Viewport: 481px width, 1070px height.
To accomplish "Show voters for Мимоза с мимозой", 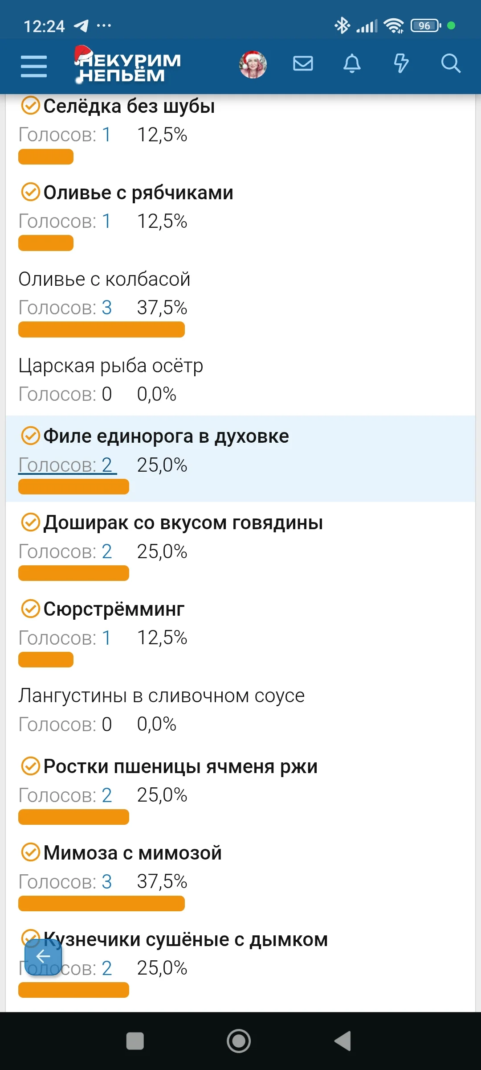I will [x=65, y=881].
